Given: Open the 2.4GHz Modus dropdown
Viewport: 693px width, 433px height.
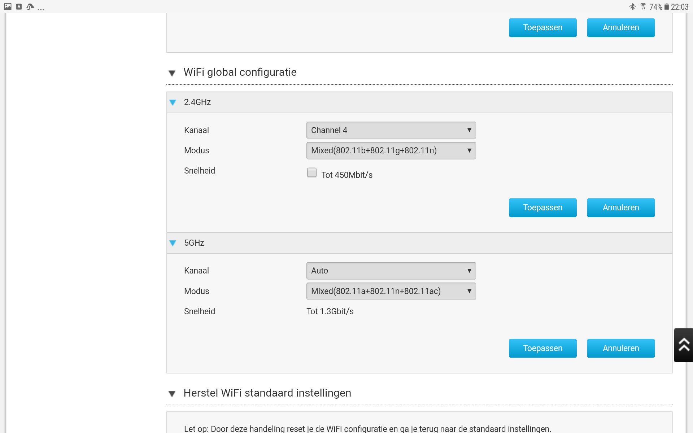Looking at the screenshot, I should (x=391, y=150).
